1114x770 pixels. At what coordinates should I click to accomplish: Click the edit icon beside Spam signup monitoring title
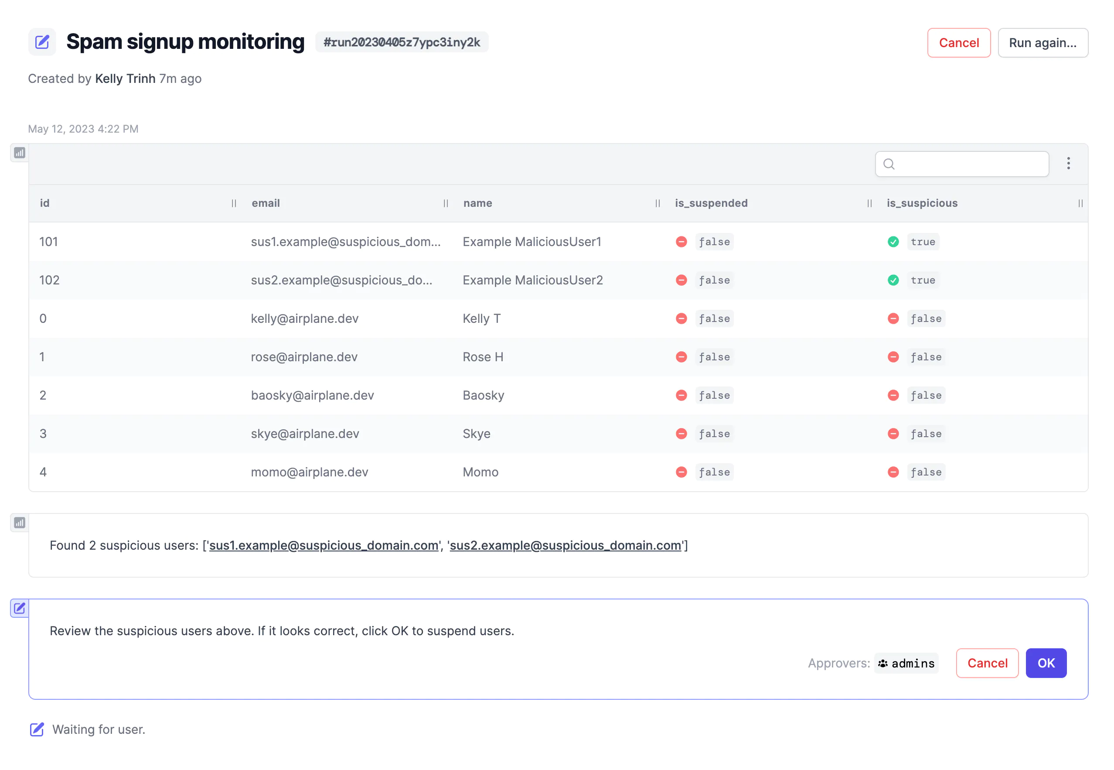click(x=42, y=42)
